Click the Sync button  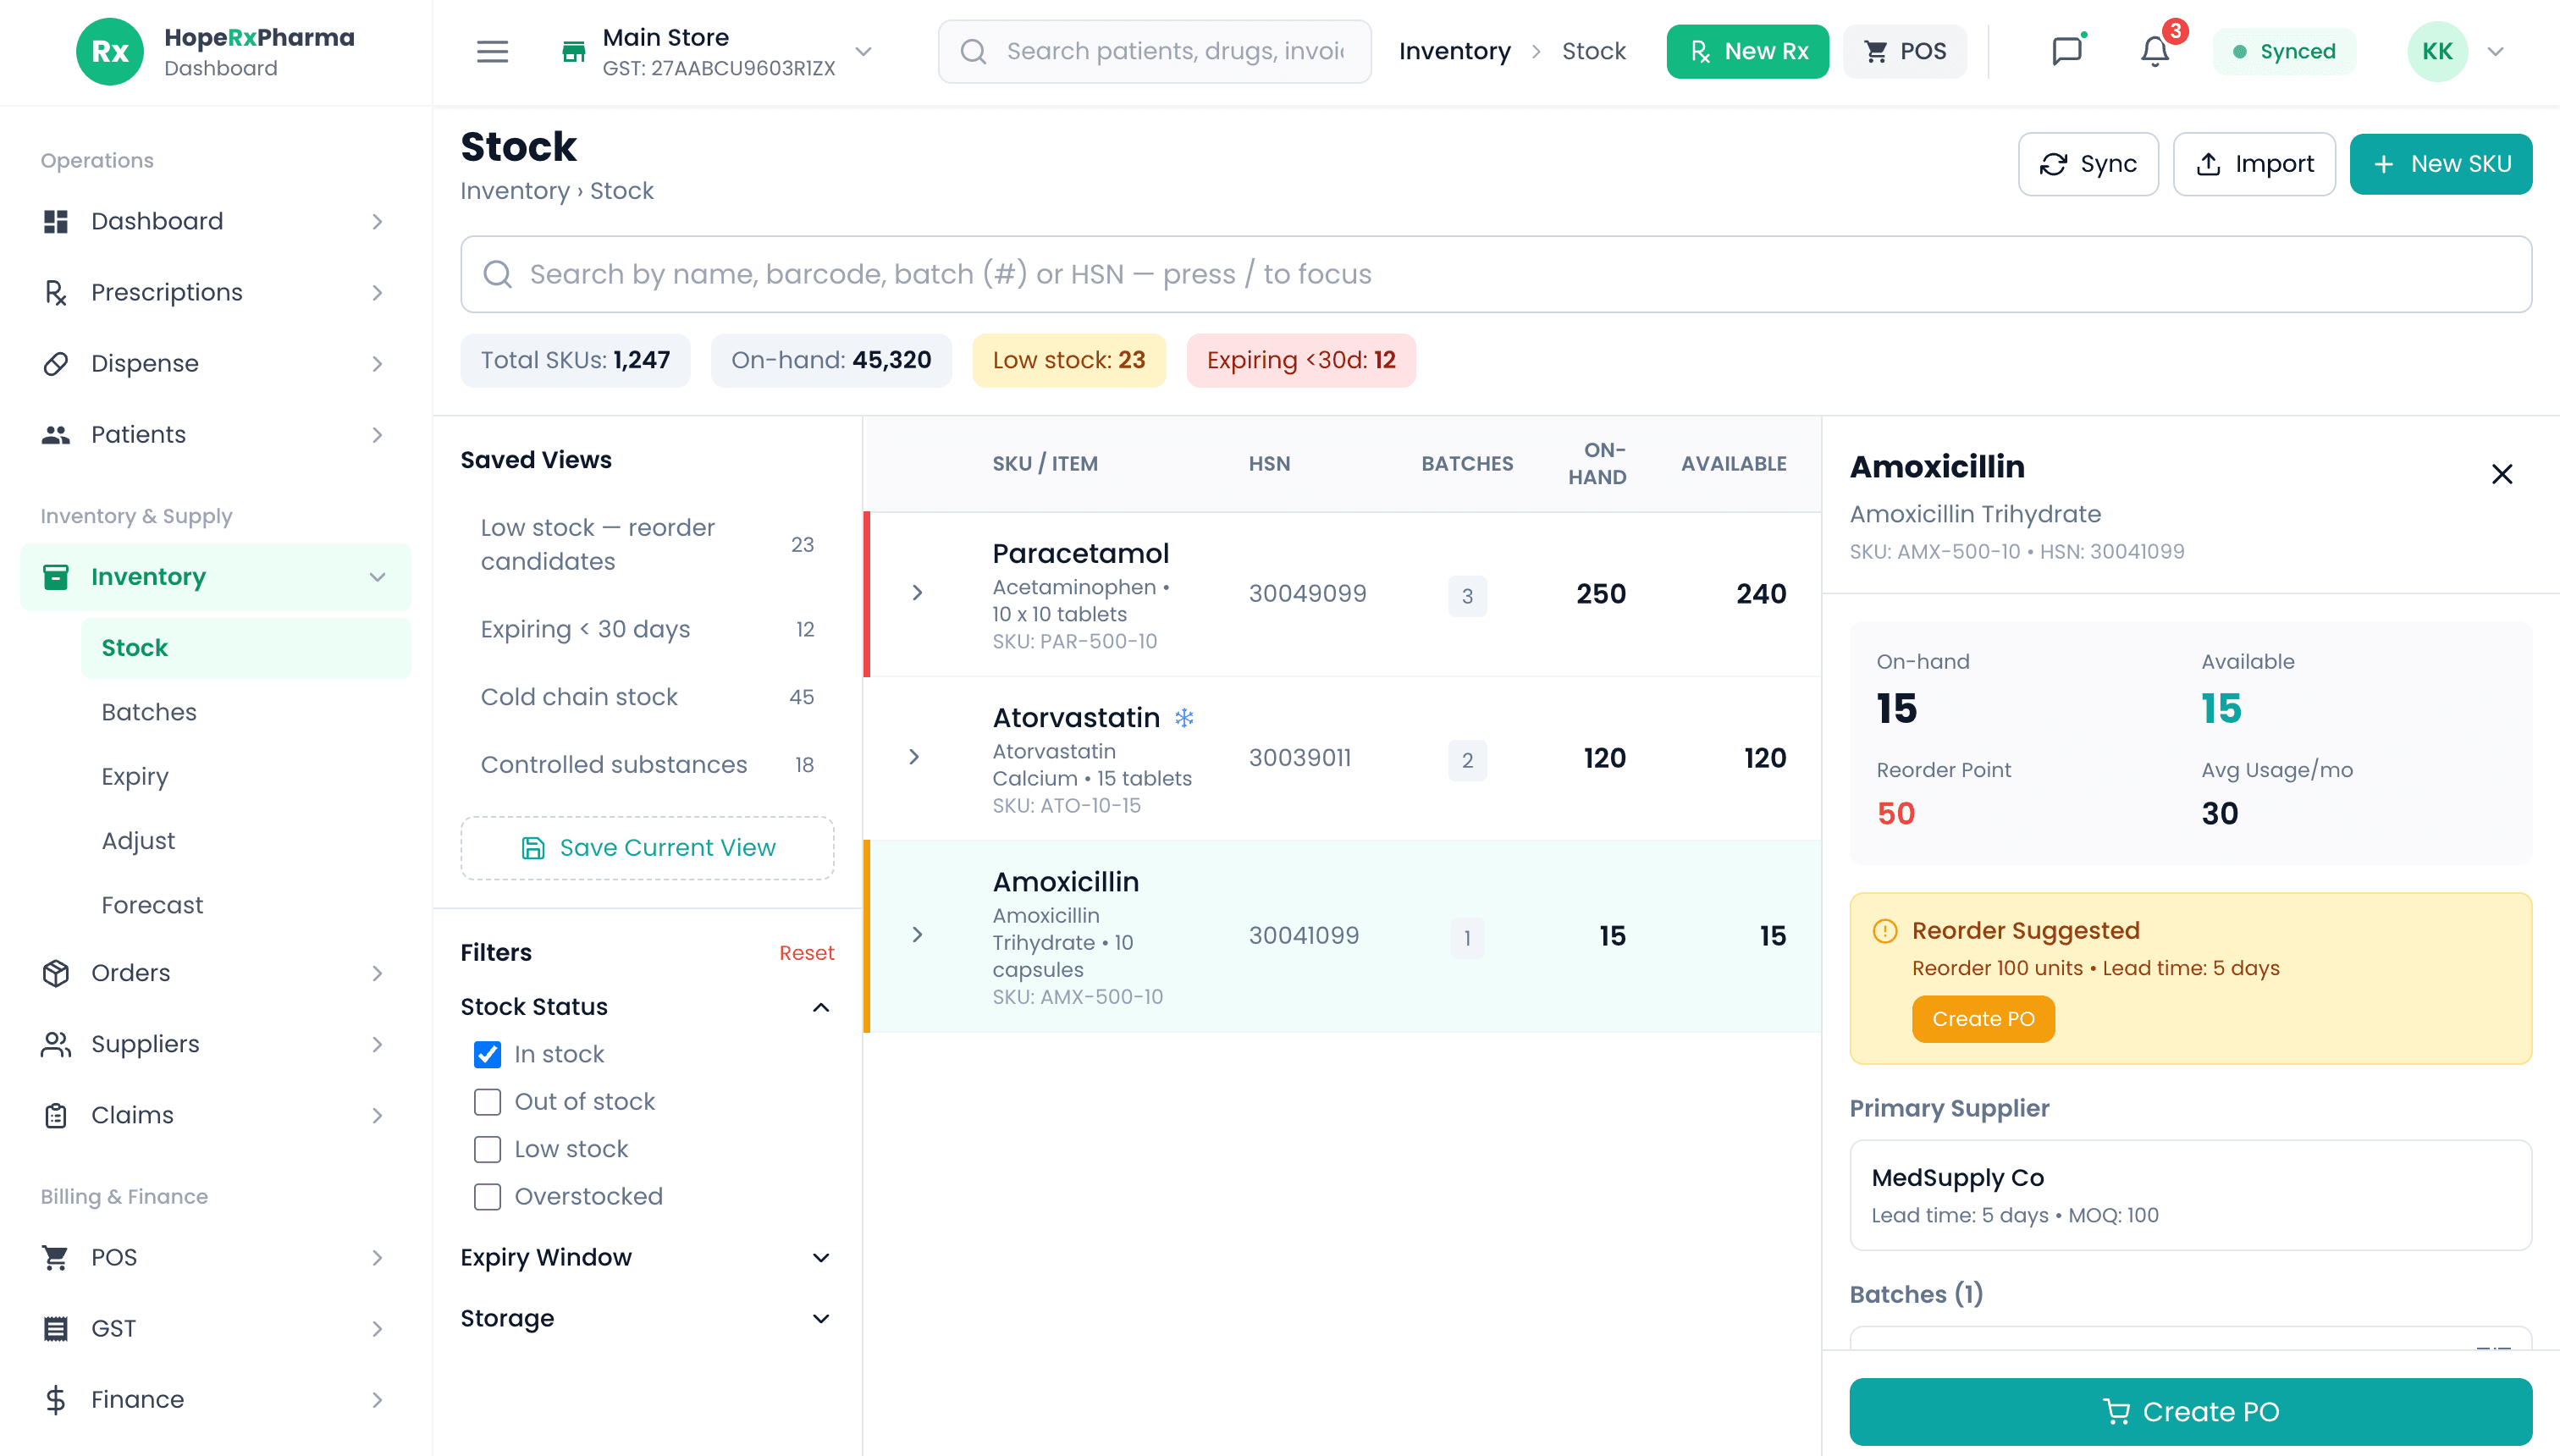tap(2088, 164)
